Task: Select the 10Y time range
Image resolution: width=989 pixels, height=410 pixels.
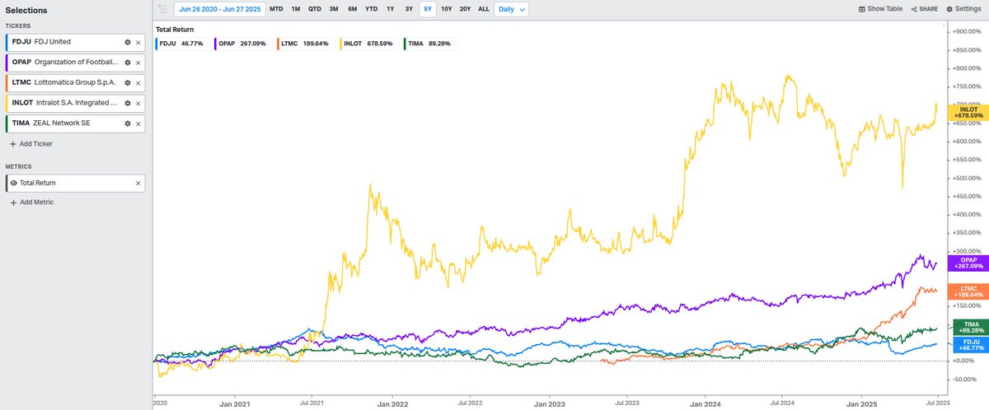Action: coord(447,9)
